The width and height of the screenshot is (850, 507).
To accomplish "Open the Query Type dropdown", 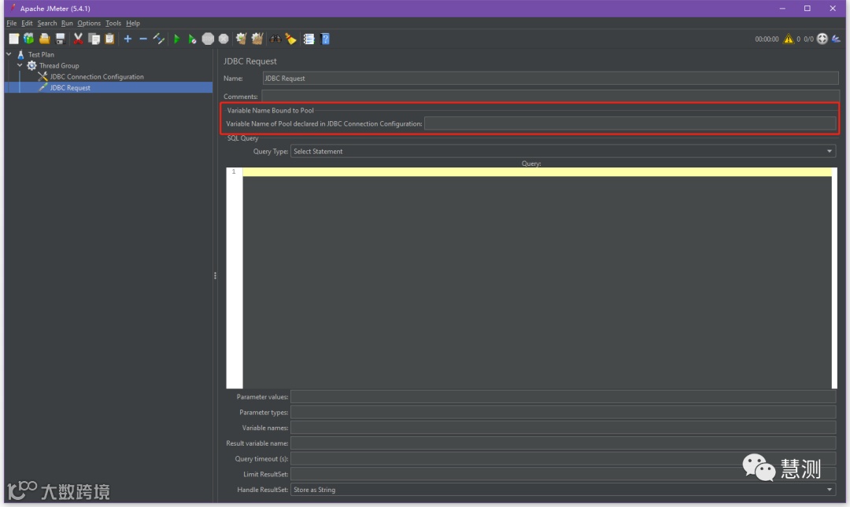I will (x=563, y=151).
